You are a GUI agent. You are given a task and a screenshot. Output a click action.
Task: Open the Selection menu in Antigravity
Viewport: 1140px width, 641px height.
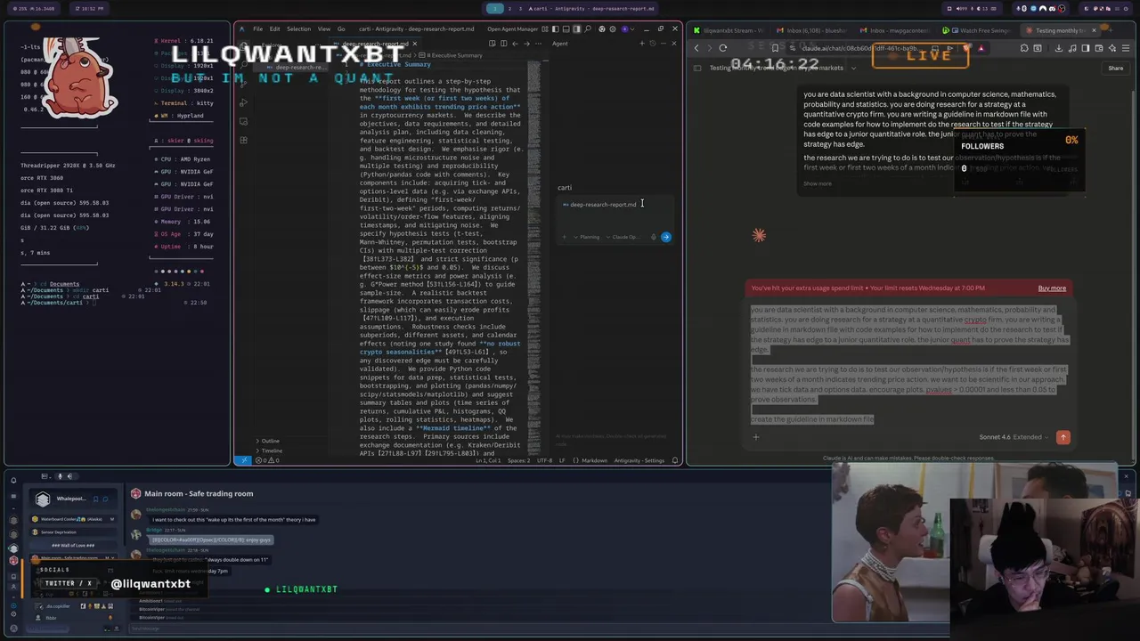pos(298,28)
